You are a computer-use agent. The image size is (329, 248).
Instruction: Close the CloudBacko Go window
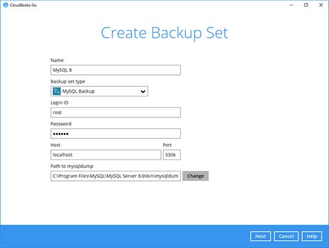pos(321,5)
